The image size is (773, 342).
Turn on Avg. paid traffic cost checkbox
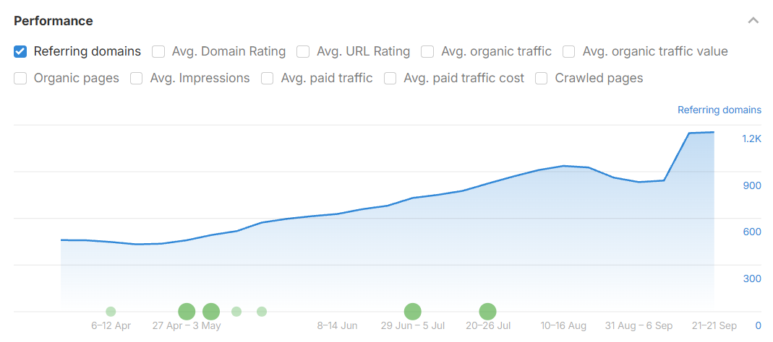click(390, 78)
